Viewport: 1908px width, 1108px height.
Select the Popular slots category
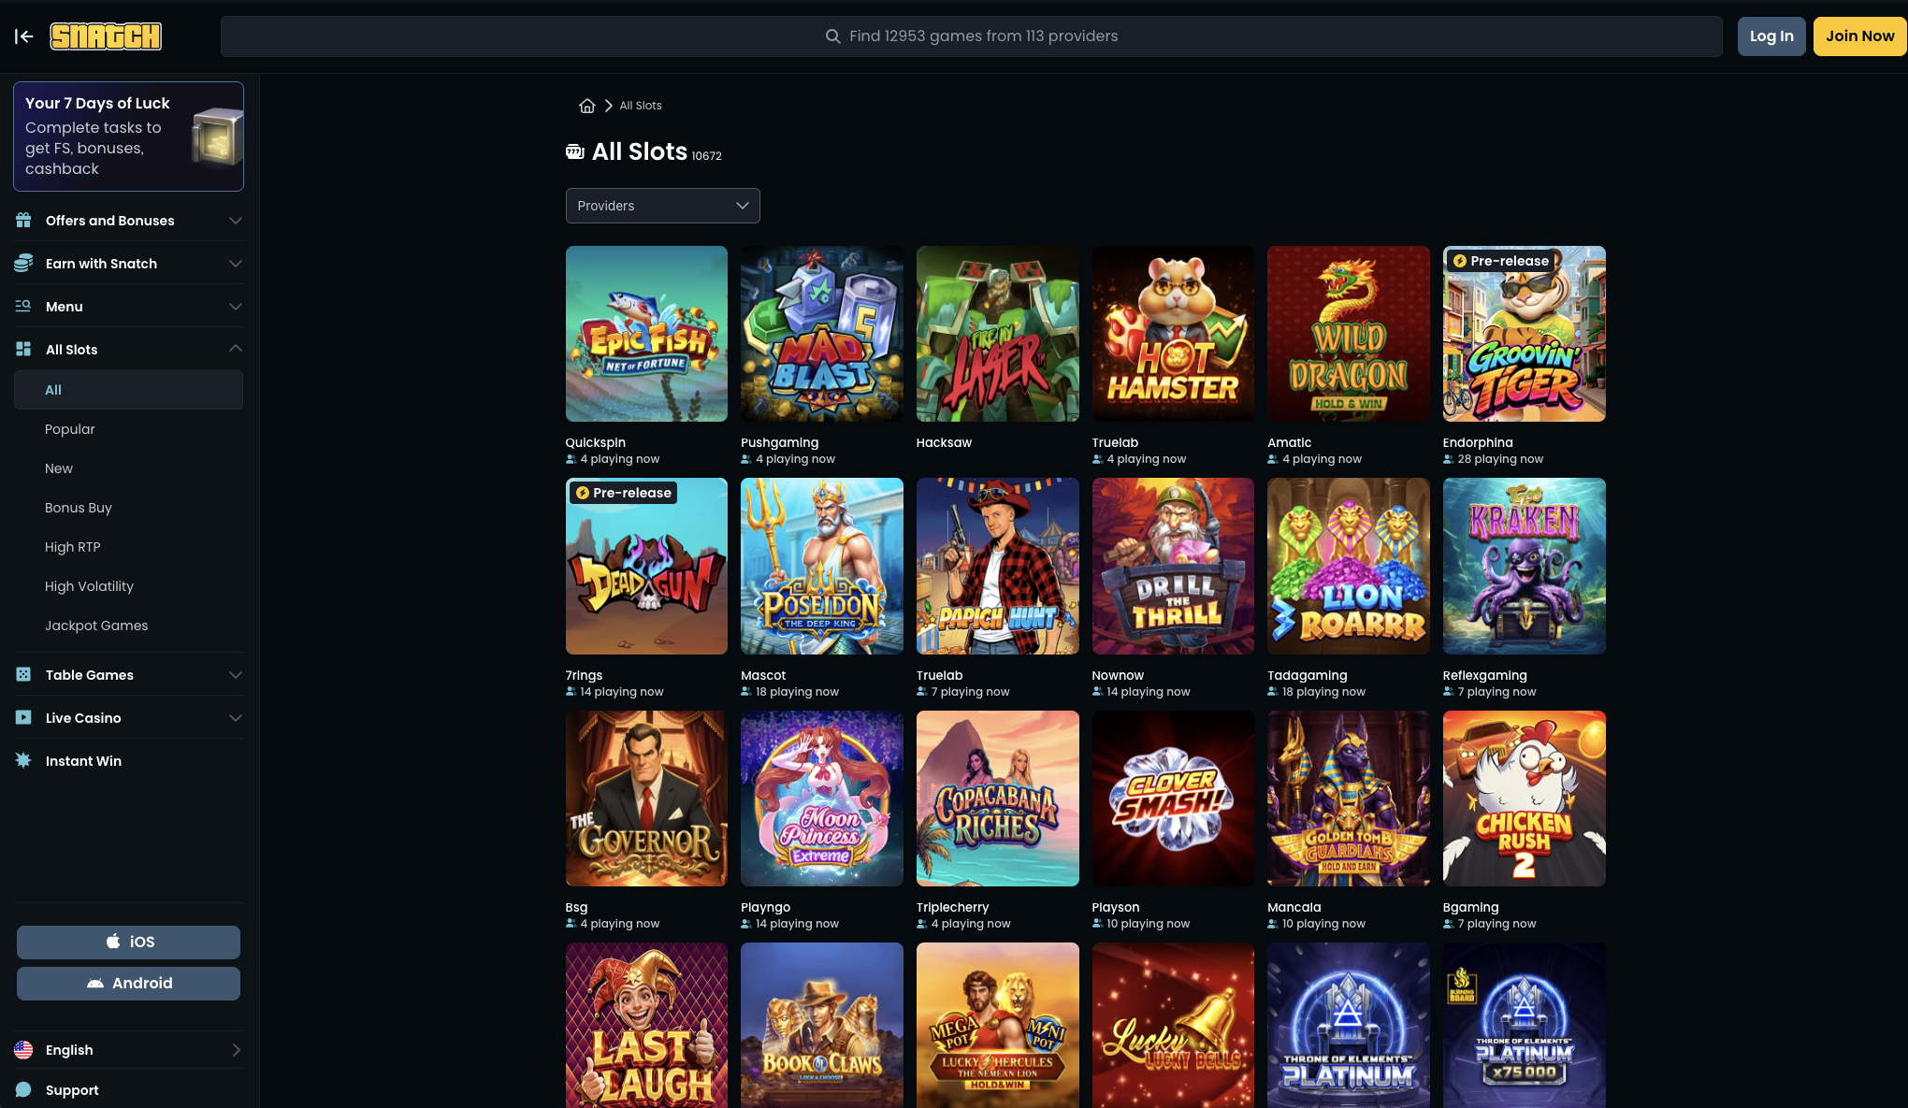[x=70, y=429]
